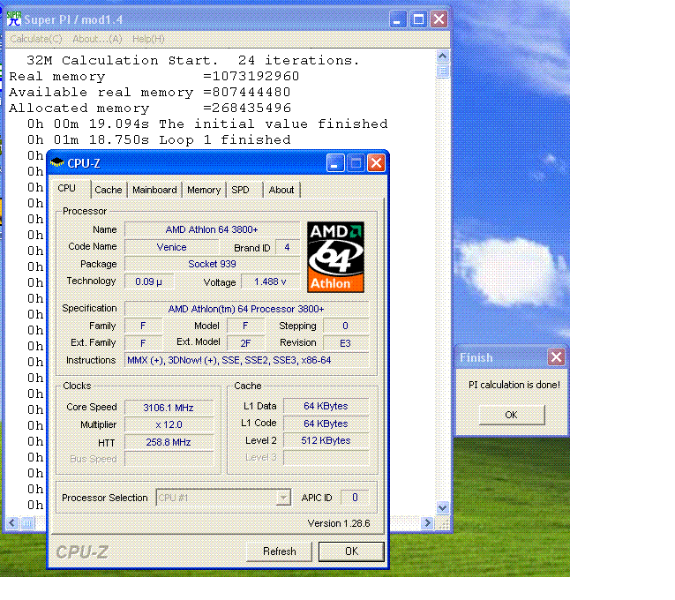Viewport: 675px width, 600px height.
Task: Close the Super PI window
Action: [439, 19]
